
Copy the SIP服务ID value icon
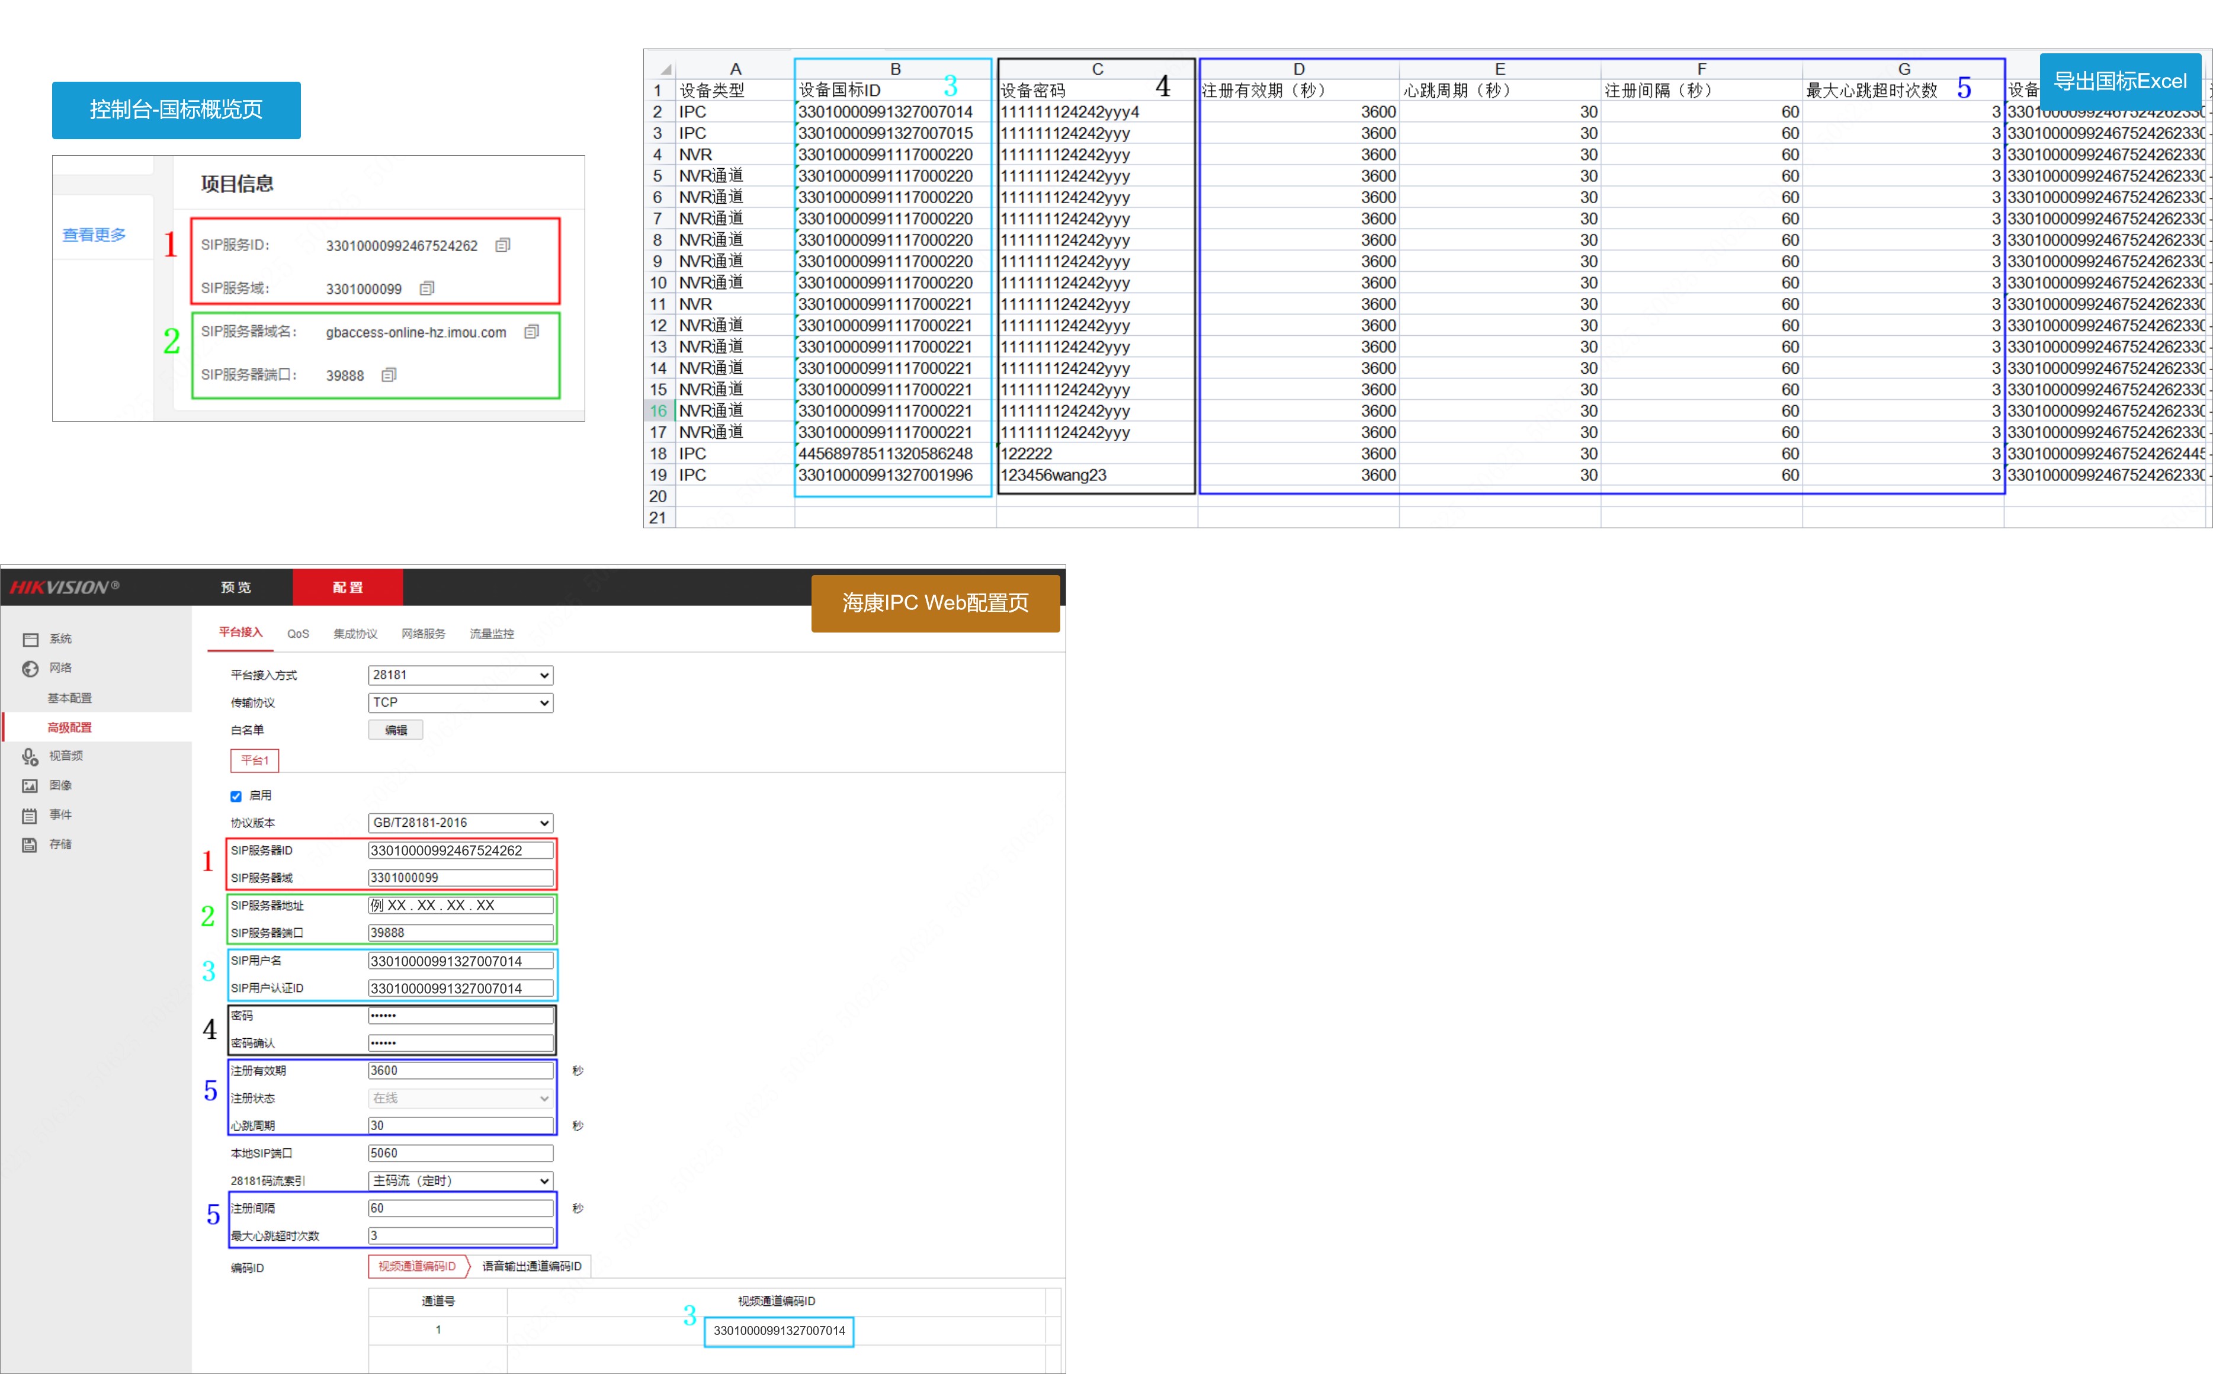[502, 245]
